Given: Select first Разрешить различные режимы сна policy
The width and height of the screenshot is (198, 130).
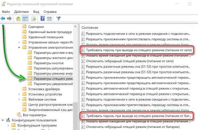Looking at the screenshot, I should pyautogui.click(x=138, y=67).
